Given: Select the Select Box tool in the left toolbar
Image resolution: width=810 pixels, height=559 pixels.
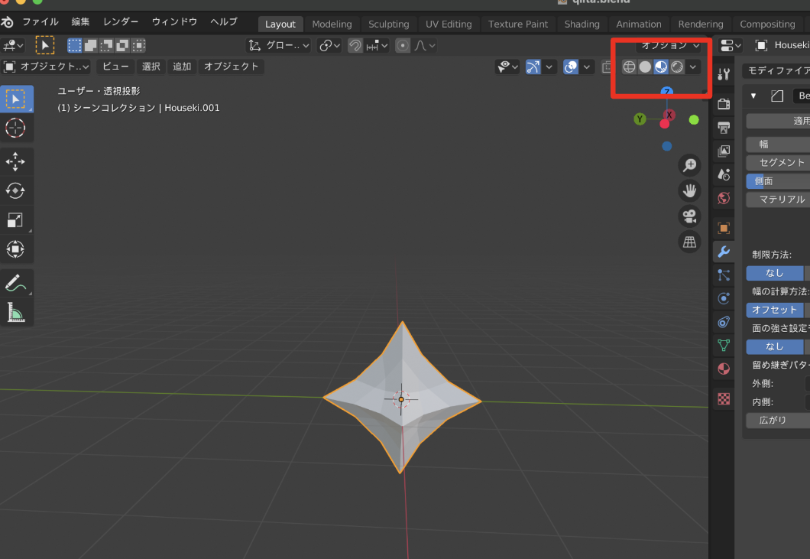Looking at the screenshot, I should (16, 99).
